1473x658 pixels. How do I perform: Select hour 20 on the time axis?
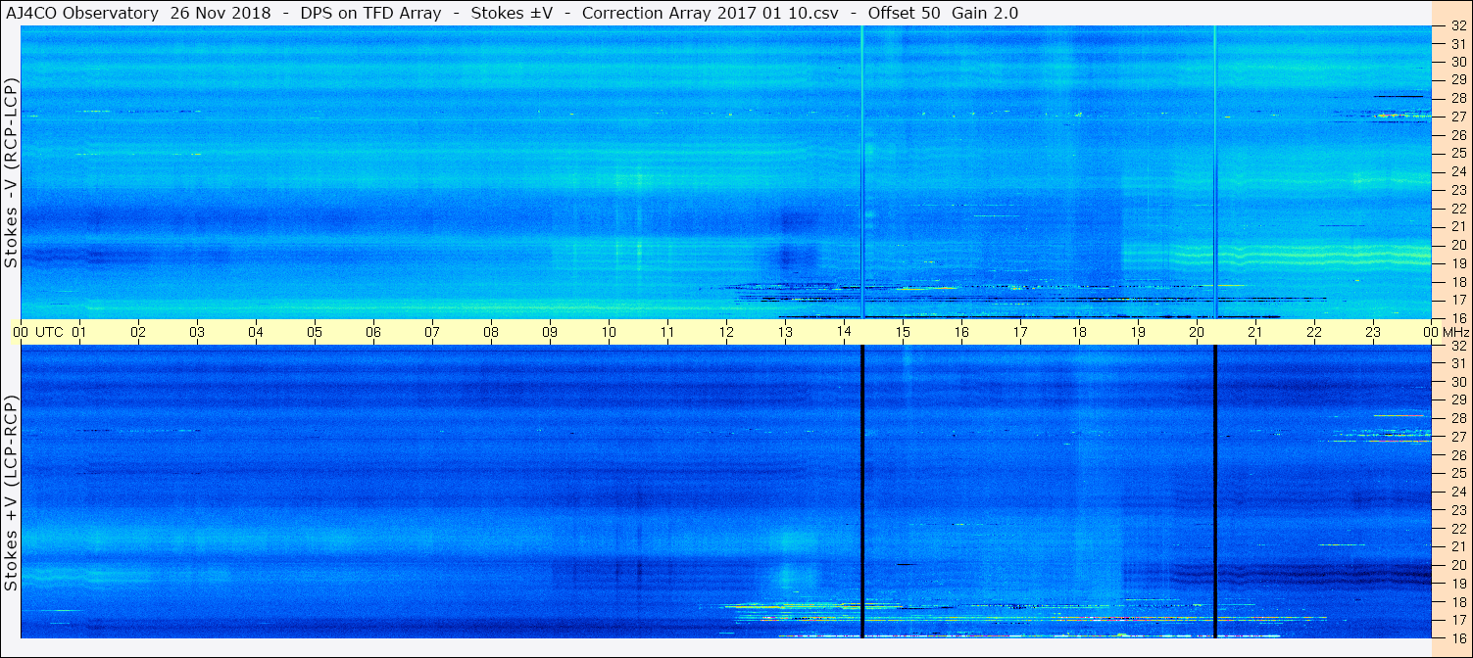pos(1197,332)
